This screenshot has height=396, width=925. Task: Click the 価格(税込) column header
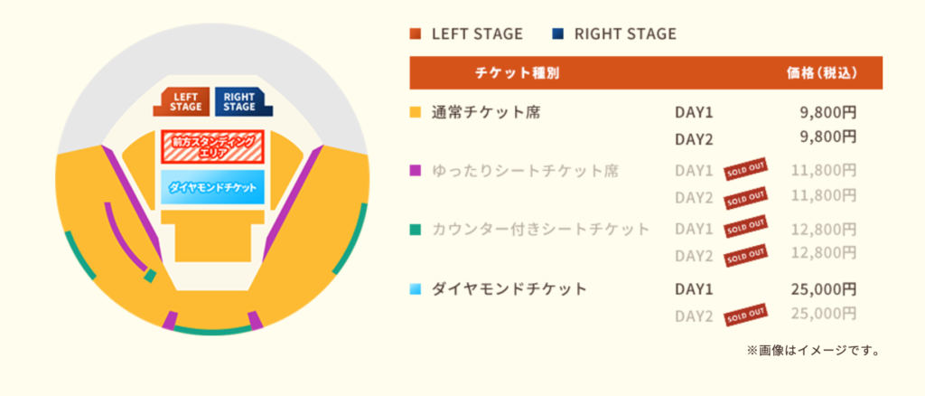[821, 73]
